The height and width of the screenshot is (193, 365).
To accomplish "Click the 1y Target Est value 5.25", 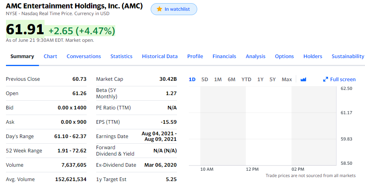I will click(x=171, y=179).
